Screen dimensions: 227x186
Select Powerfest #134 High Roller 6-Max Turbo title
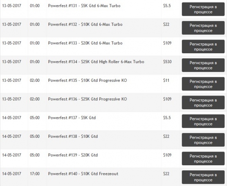[x=96, y=62]
